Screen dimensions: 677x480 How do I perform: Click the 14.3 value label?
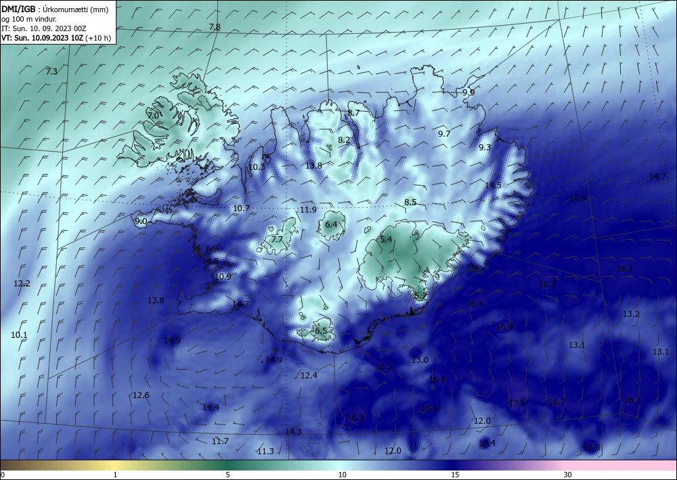point(293,431)
